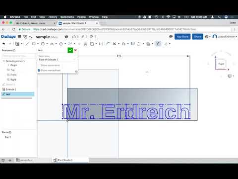
Task: Open the versions and history globe icon
Action: tap(66, 37)
